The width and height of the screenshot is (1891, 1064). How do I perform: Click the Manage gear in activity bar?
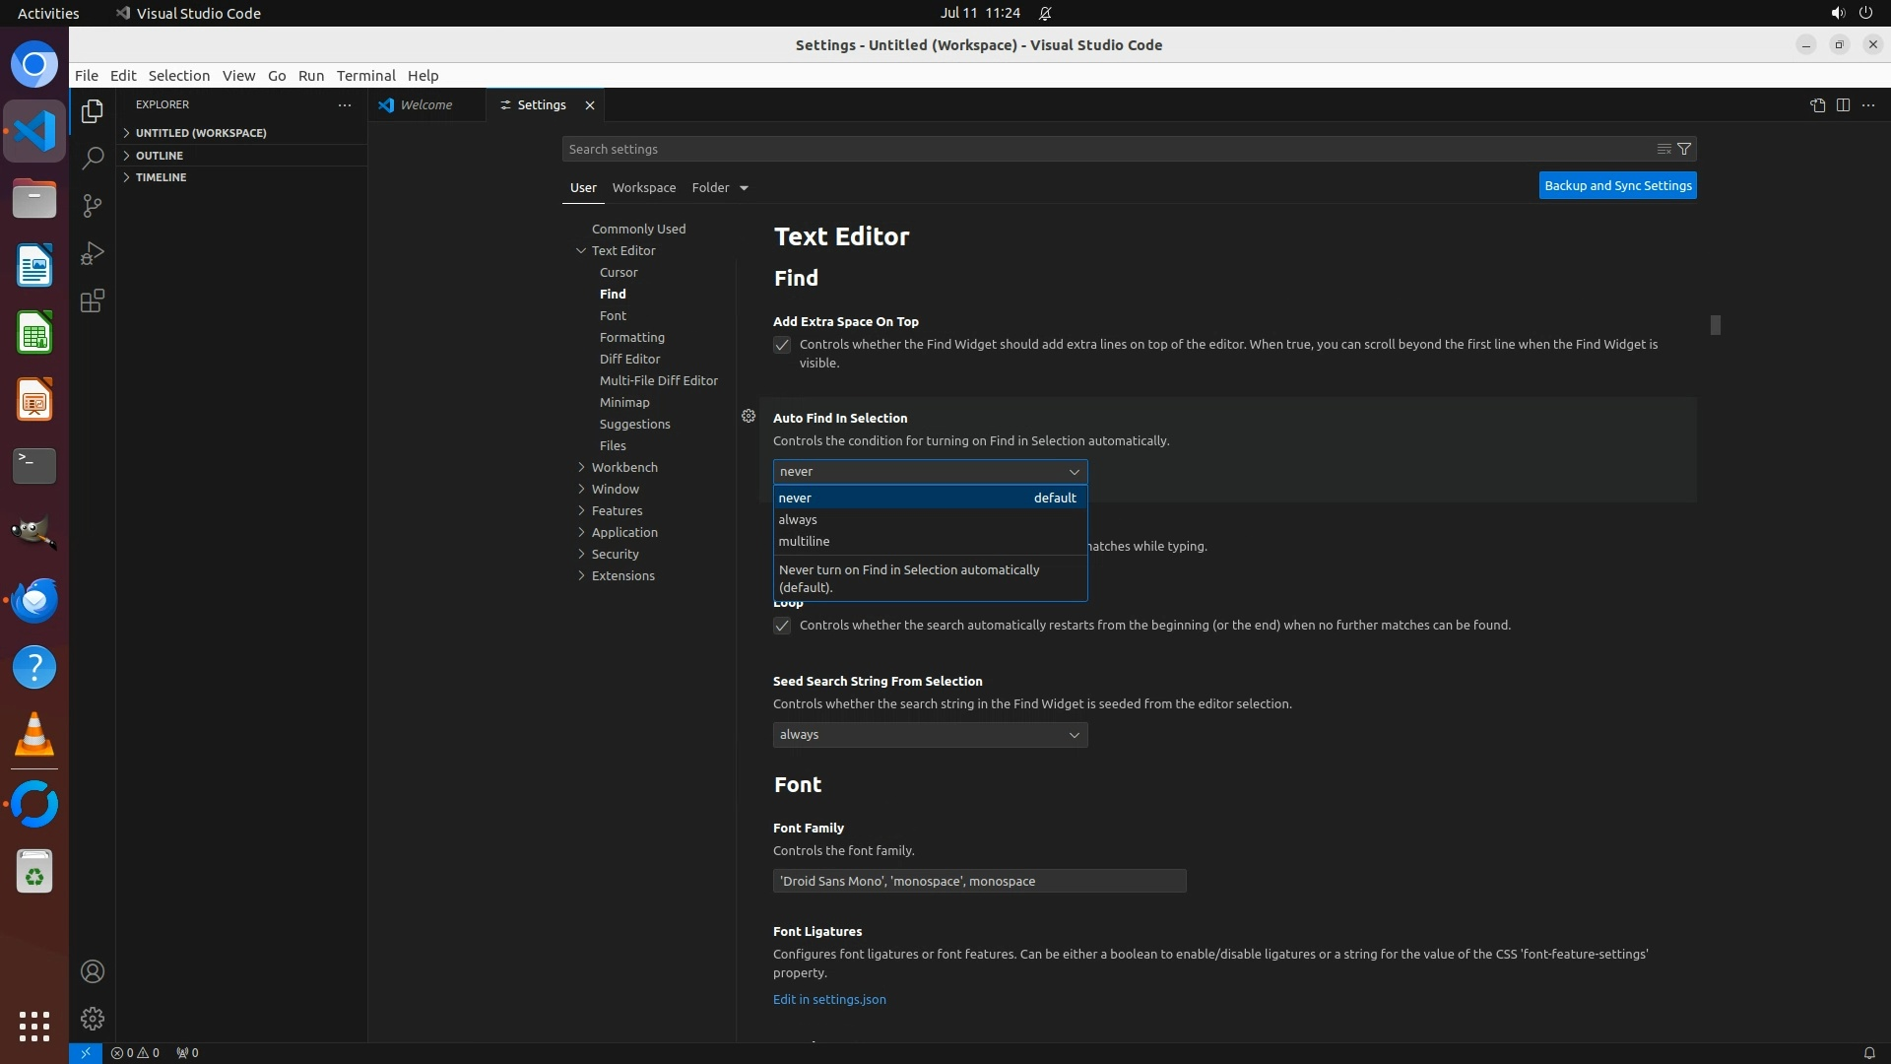click(93, 1018)
